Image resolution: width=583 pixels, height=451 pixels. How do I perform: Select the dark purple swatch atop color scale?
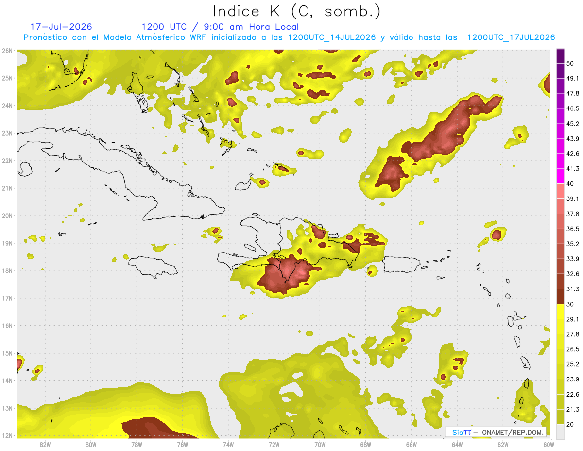coord(560,56)
